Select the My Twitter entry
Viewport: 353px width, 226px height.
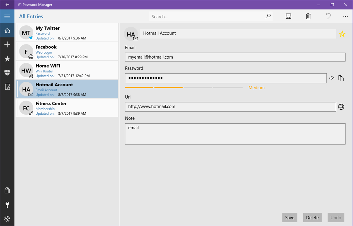tap(67, 33)
